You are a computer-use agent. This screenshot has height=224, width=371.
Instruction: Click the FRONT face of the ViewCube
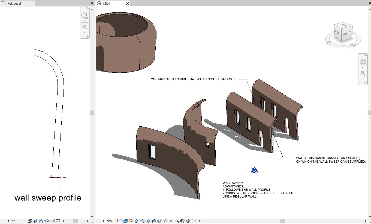coord(338,33)
